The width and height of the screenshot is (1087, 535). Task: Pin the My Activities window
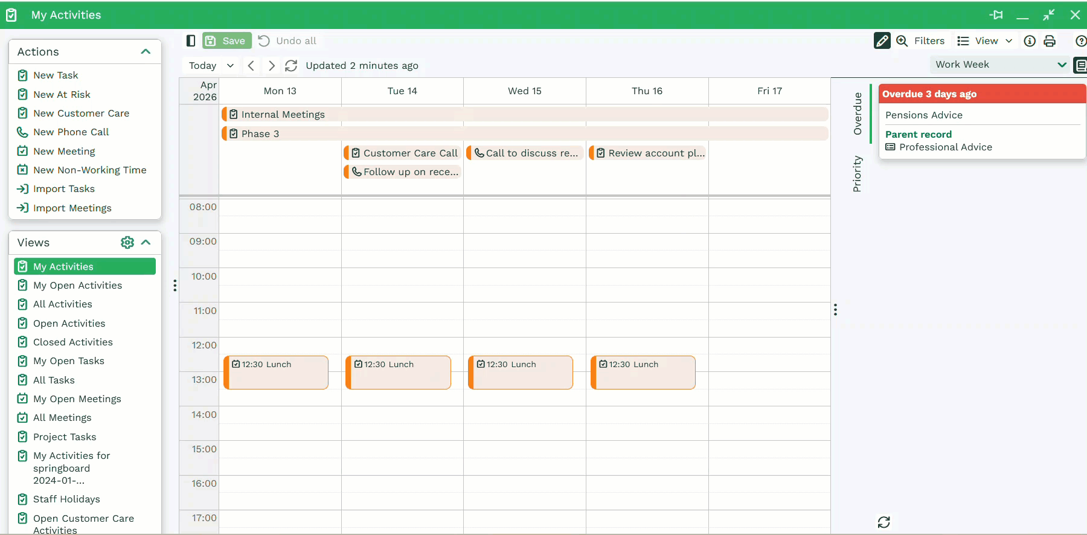pos(996,15)
